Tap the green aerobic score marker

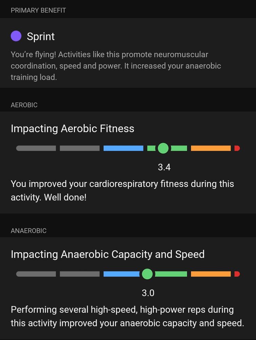(163, 148)
